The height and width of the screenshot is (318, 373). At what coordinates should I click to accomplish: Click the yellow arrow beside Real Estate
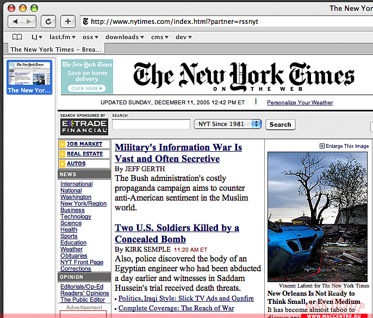[x=62, y=154]
